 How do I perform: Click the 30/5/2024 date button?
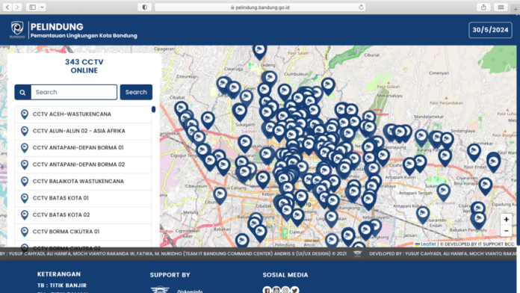click(x=490, y=30)
